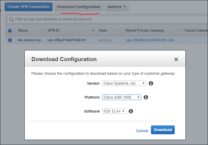Open the Software dropdown
Screen dimensions: 208x145
[114, 111]
